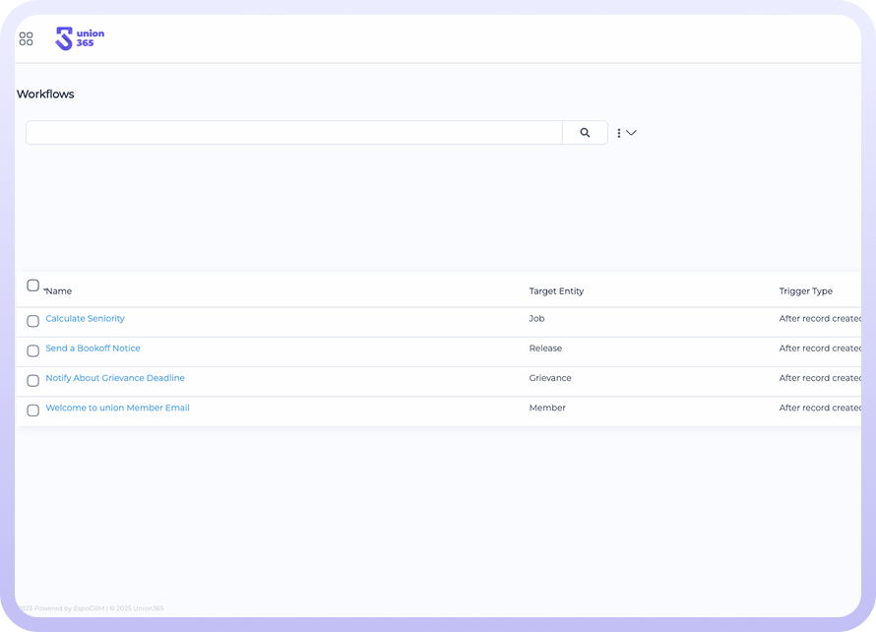Click the Grievance target entity cell
This screenshot has height=632, width=876.
coord(550,378)
